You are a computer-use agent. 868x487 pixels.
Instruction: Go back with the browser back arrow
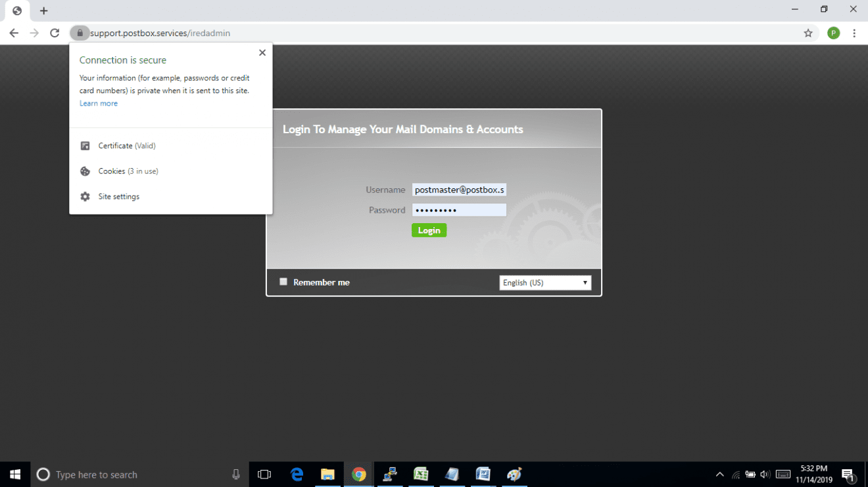14,33
